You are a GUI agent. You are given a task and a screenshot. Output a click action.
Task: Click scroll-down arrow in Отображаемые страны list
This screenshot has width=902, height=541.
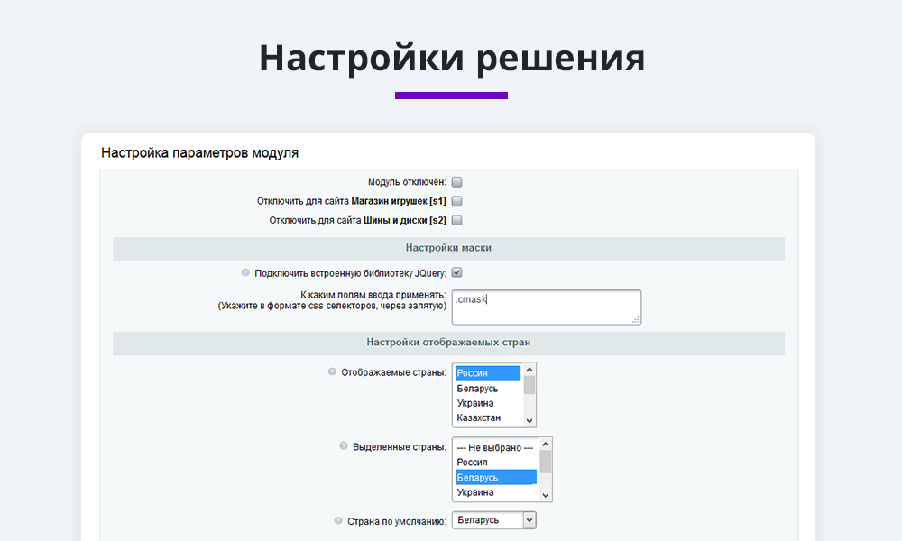coord(529,419)
